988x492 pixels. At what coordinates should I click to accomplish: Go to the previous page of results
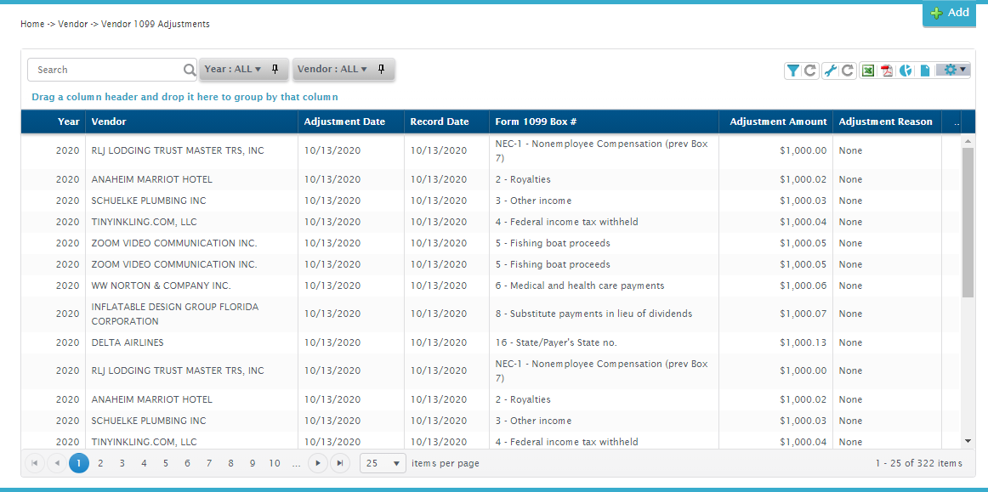click(x=57, y=464)
